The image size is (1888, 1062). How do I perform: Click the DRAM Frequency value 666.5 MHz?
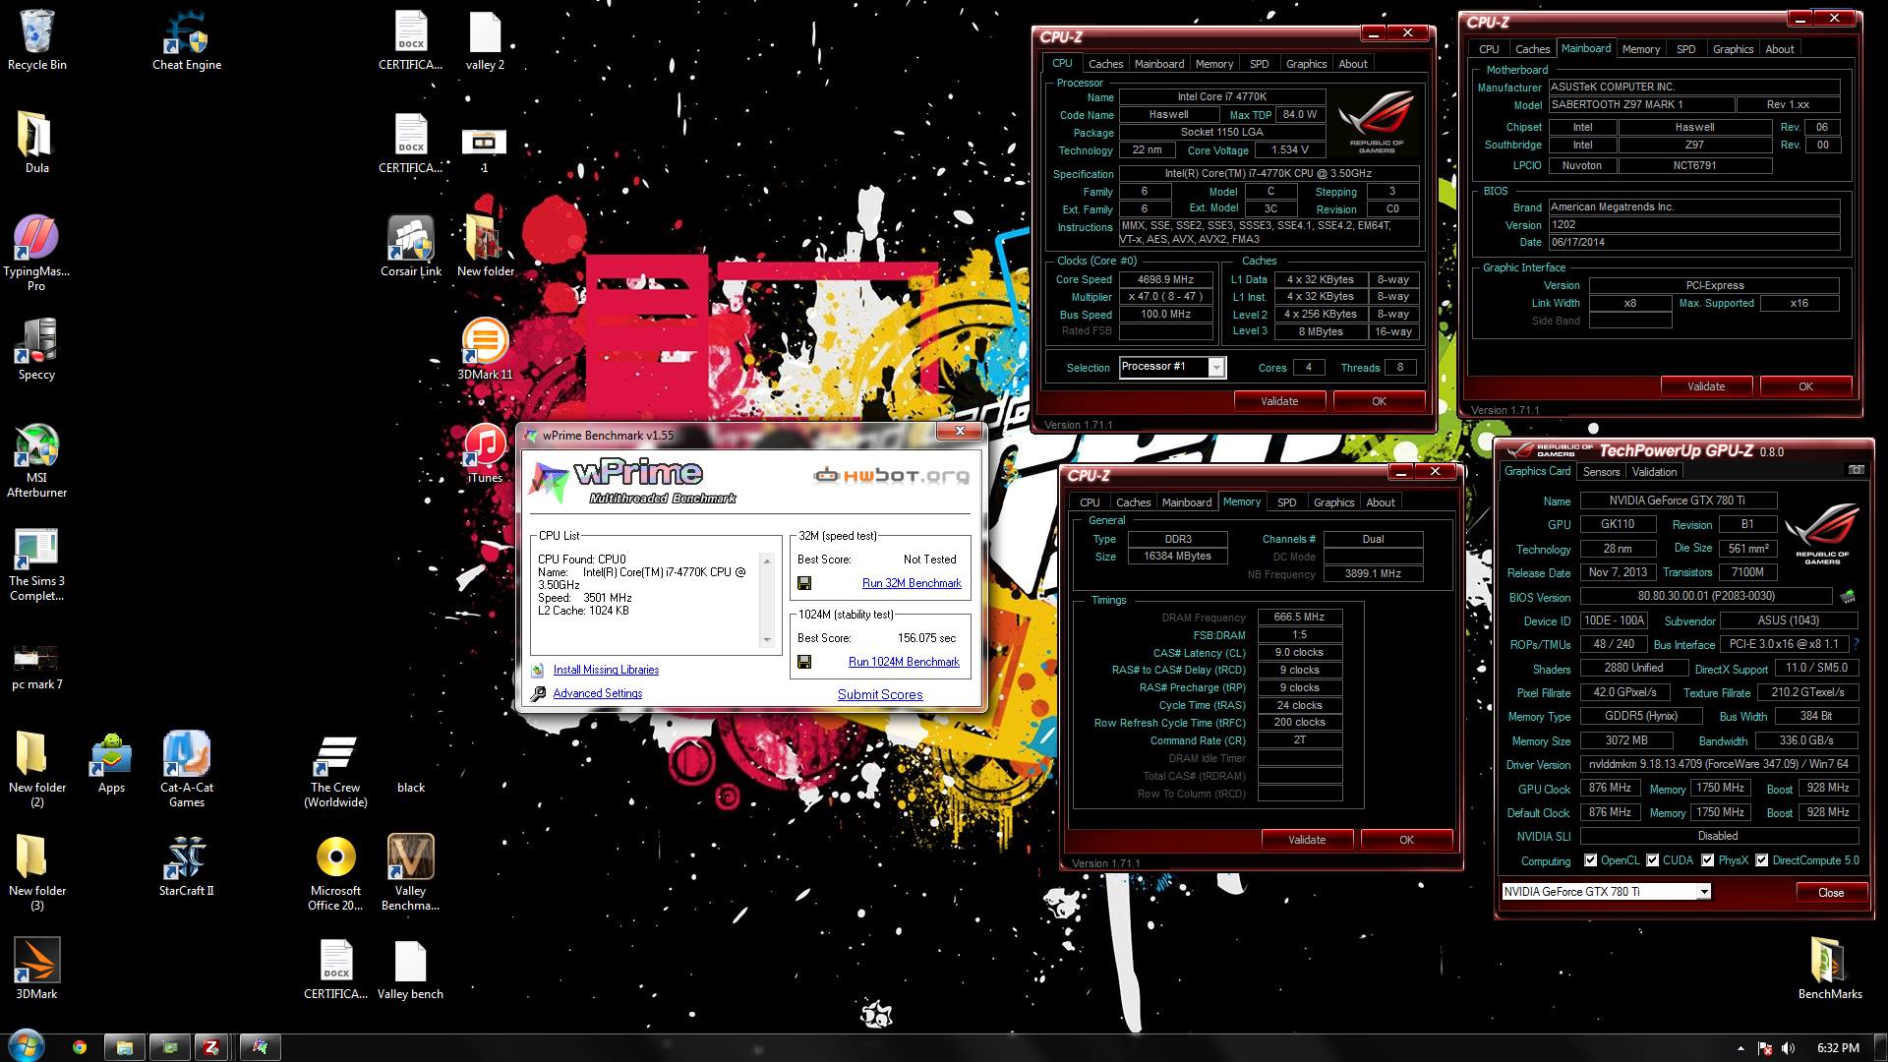coord(1299,618)
